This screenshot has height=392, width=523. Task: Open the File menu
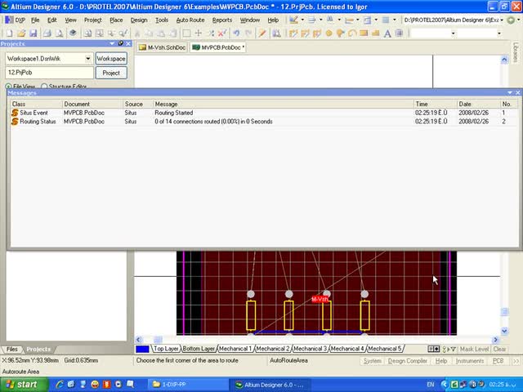(35, 20)
